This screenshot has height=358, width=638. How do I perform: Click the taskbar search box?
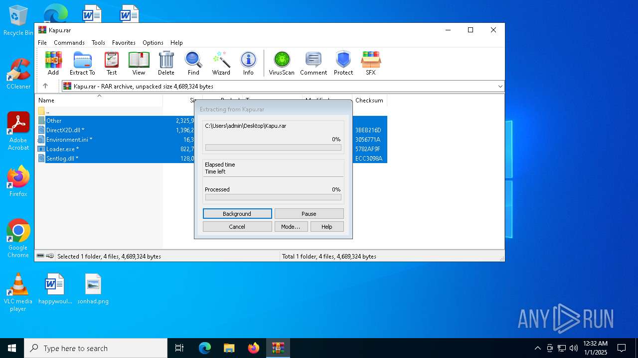click(x=96, y=348)
